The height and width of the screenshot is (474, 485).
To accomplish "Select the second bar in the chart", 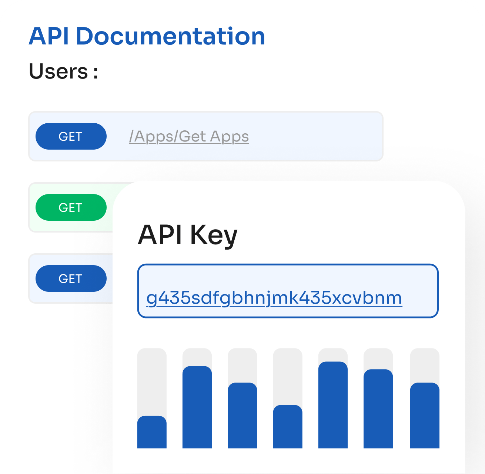I will tap(197, 407).
